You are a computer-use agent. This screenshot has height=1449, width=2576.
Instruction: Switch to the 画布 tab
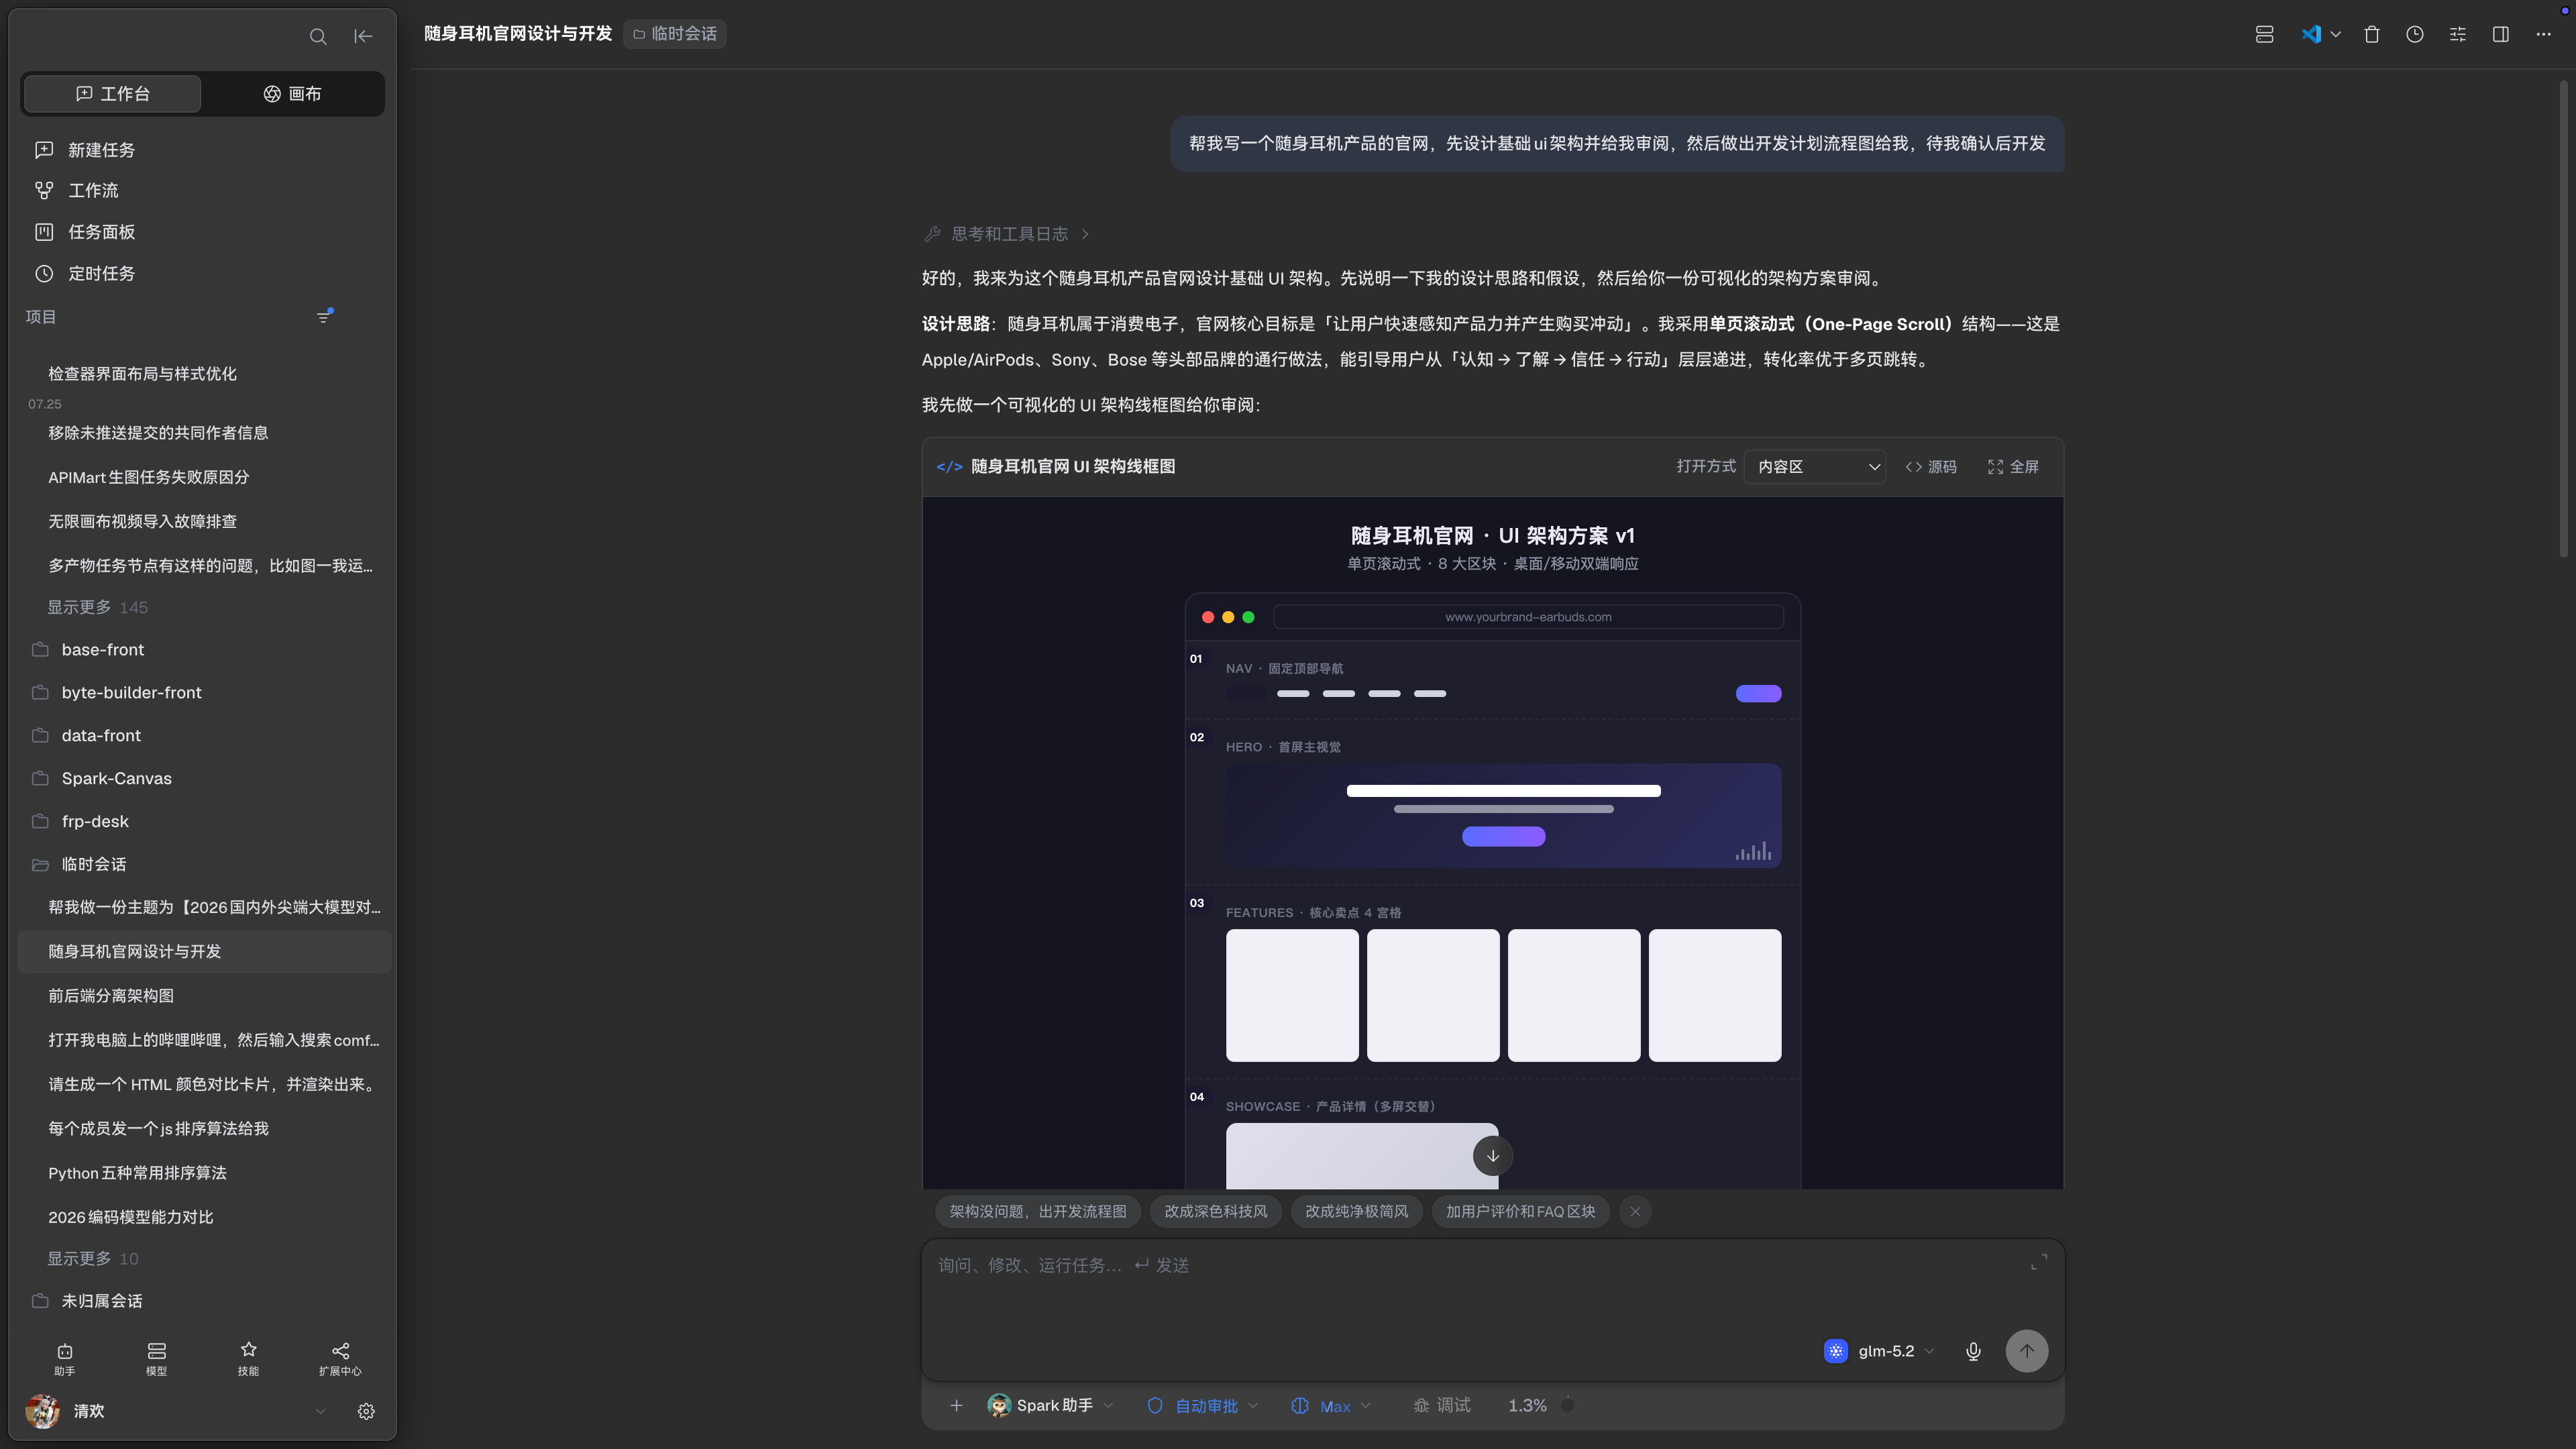(292, 94)
